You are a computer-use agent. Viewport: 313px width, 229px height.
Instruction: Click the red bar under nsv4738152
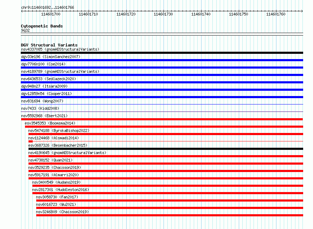click(x=166, y=164)
